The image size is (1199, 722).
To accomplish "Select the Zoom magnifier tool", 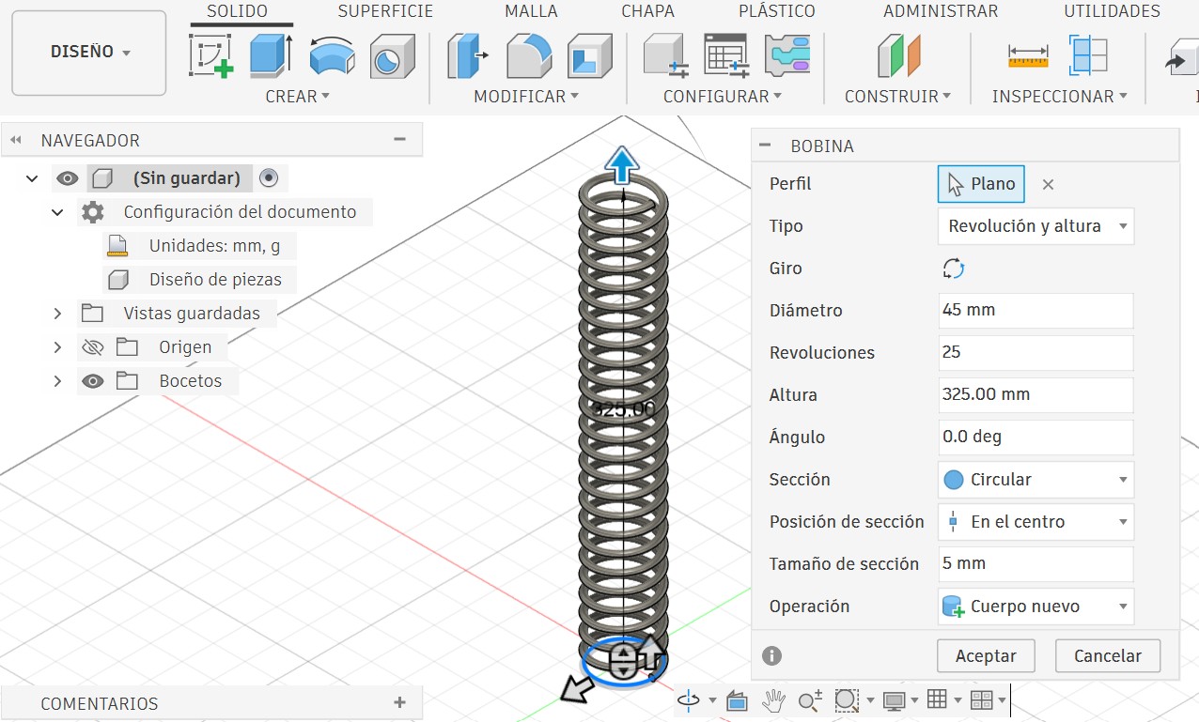I will pos(810,700).
